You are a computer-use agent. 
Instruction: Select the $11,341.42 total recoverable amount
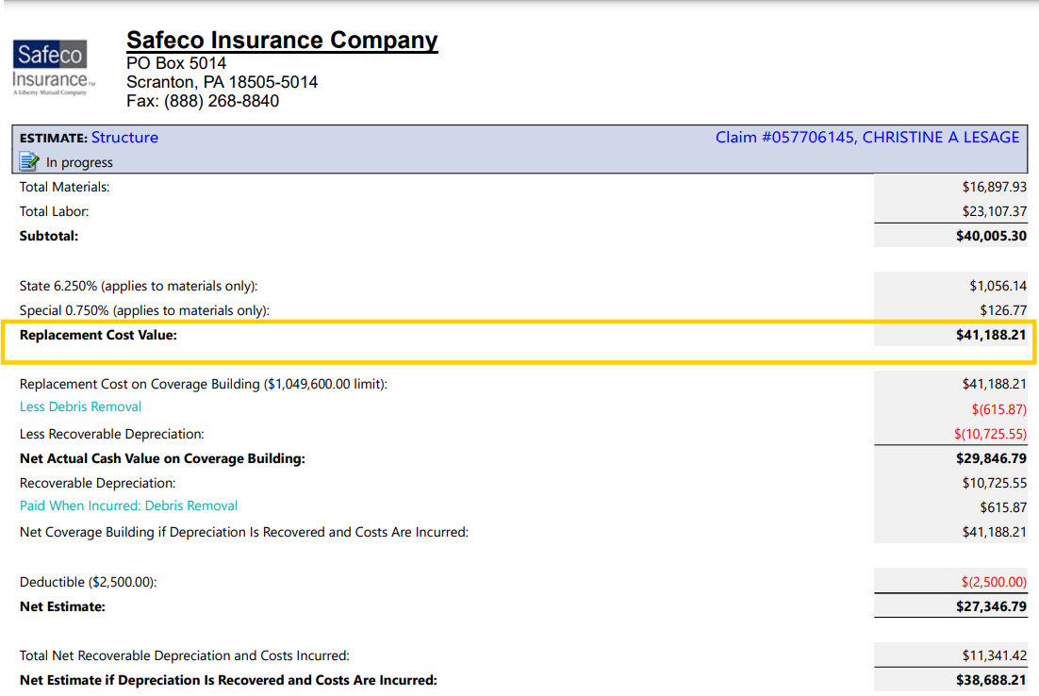(x=994, y=655)
